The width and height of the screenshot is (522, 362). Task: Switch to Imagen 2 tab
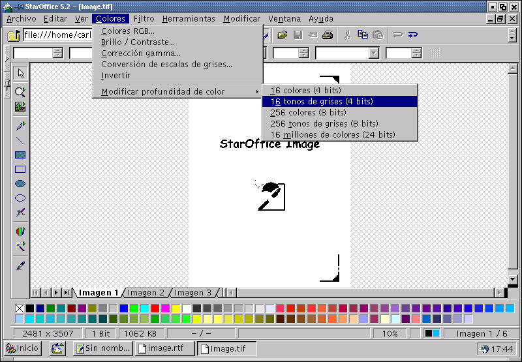click(146, 293)
